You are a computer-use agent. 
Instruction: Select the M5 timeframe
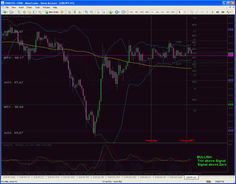coord(137,12)
